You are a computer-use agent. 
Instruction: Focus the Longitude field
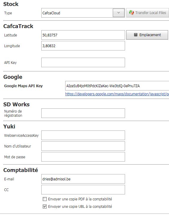tap(83, 46)
